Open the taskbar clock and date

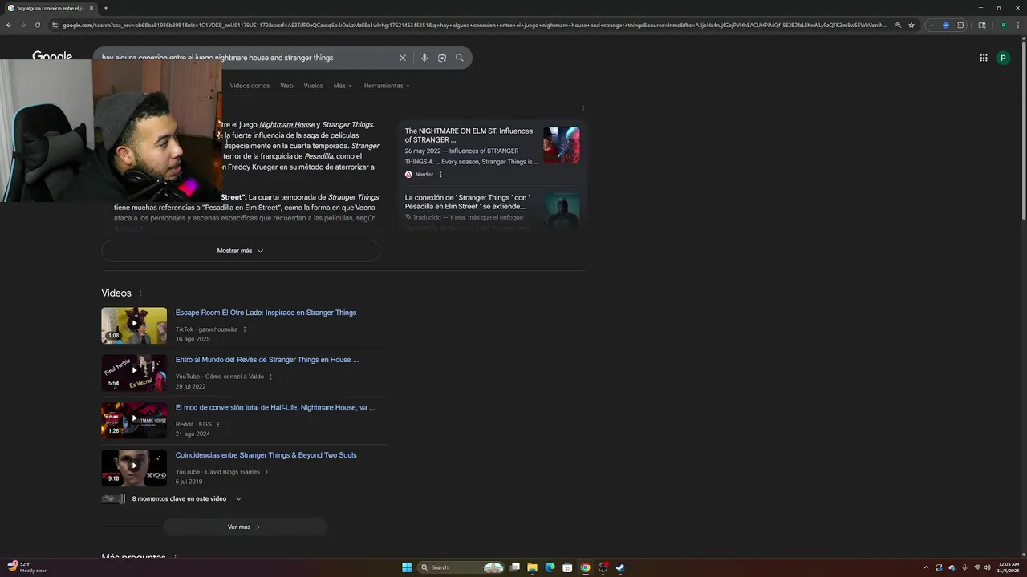[x=1007, y=567]
